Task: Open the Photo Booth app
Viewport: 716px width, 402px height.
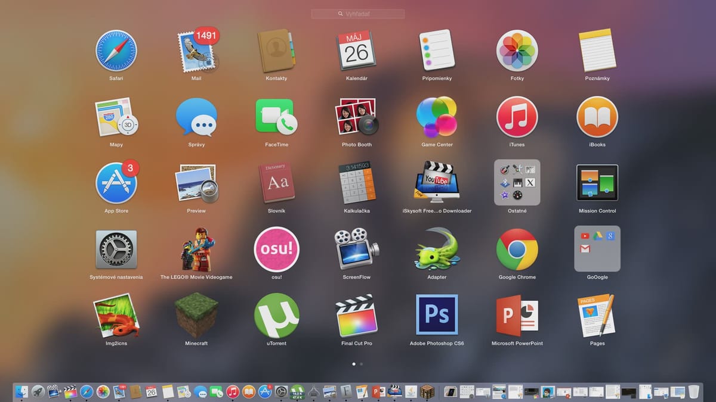Action: [357, 117]
